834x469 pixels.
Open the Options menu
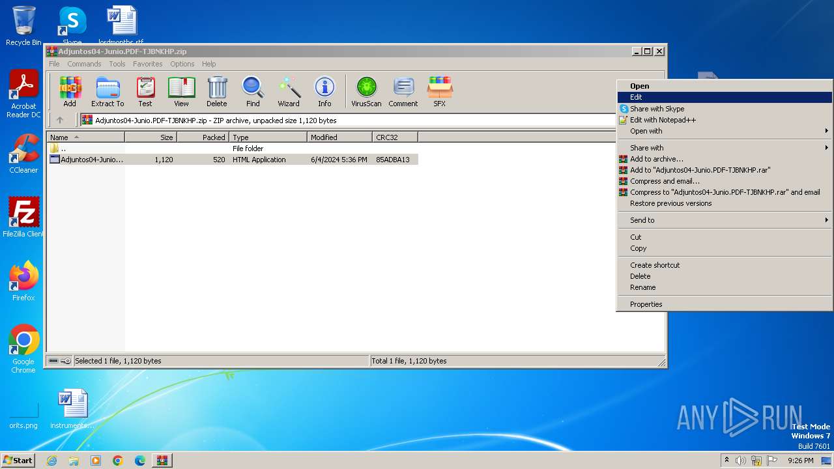(x=182, y=64)
